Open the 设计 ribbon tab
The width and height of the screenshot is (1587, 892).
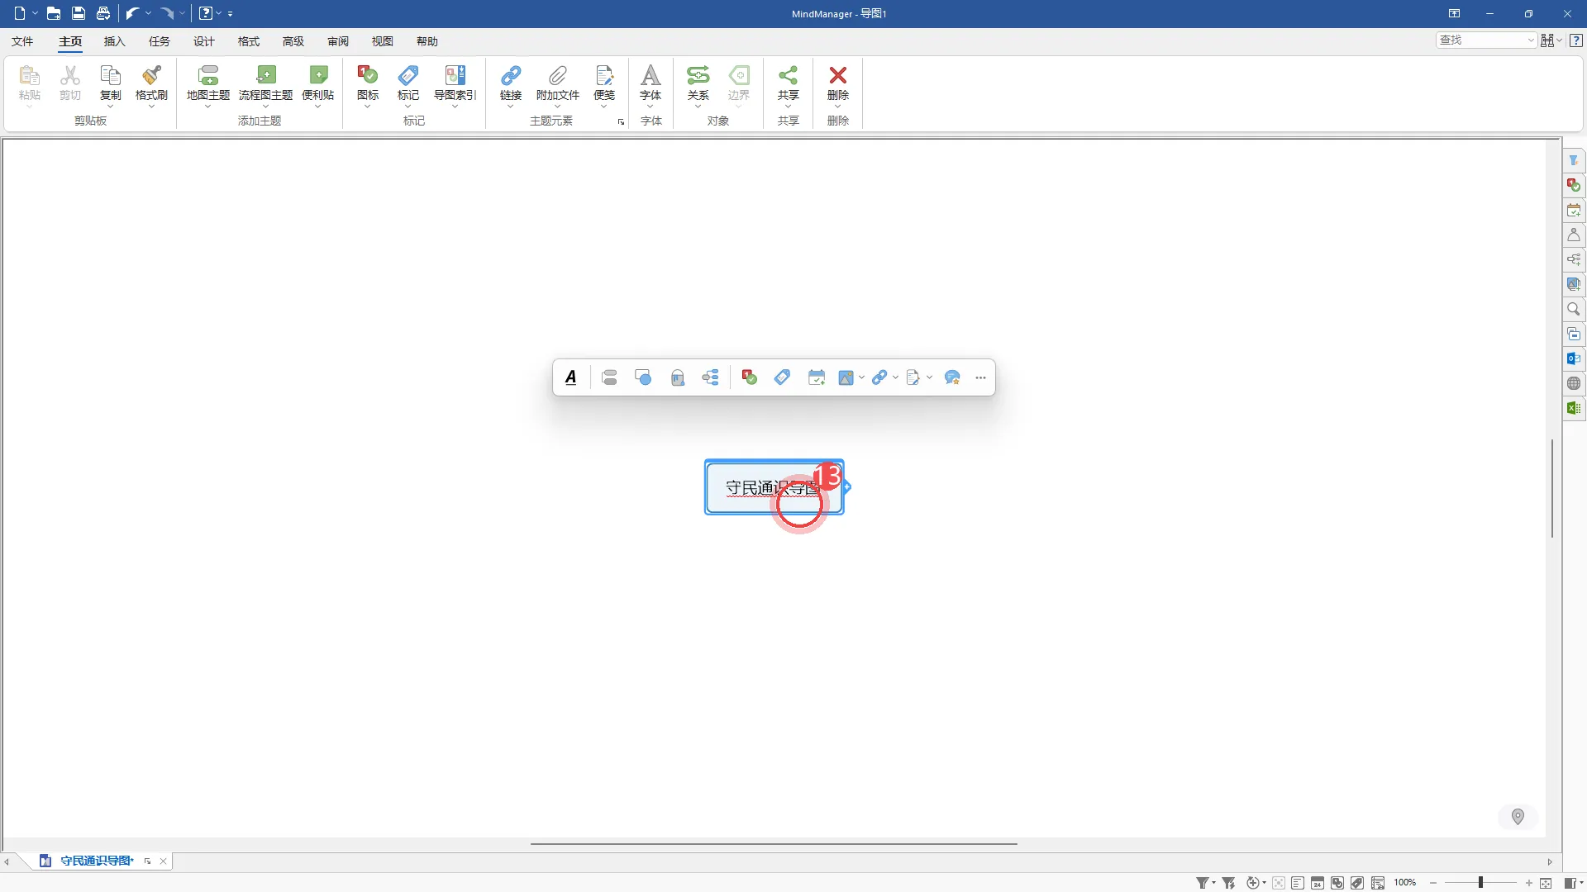(203, 41)
